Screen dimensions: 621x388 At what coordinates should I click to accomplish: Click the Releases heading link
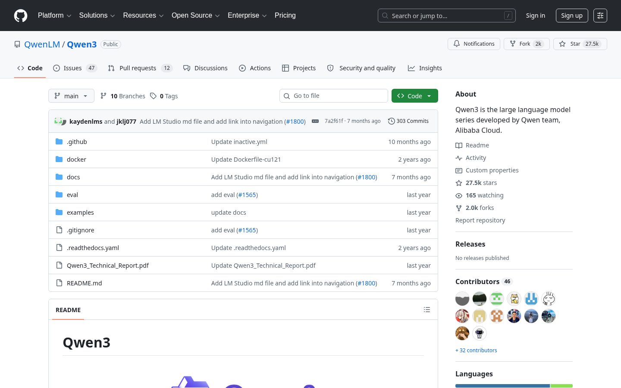[x=470, y=244]
